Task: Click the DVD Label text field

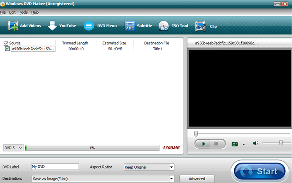Action: click(55, 167)
